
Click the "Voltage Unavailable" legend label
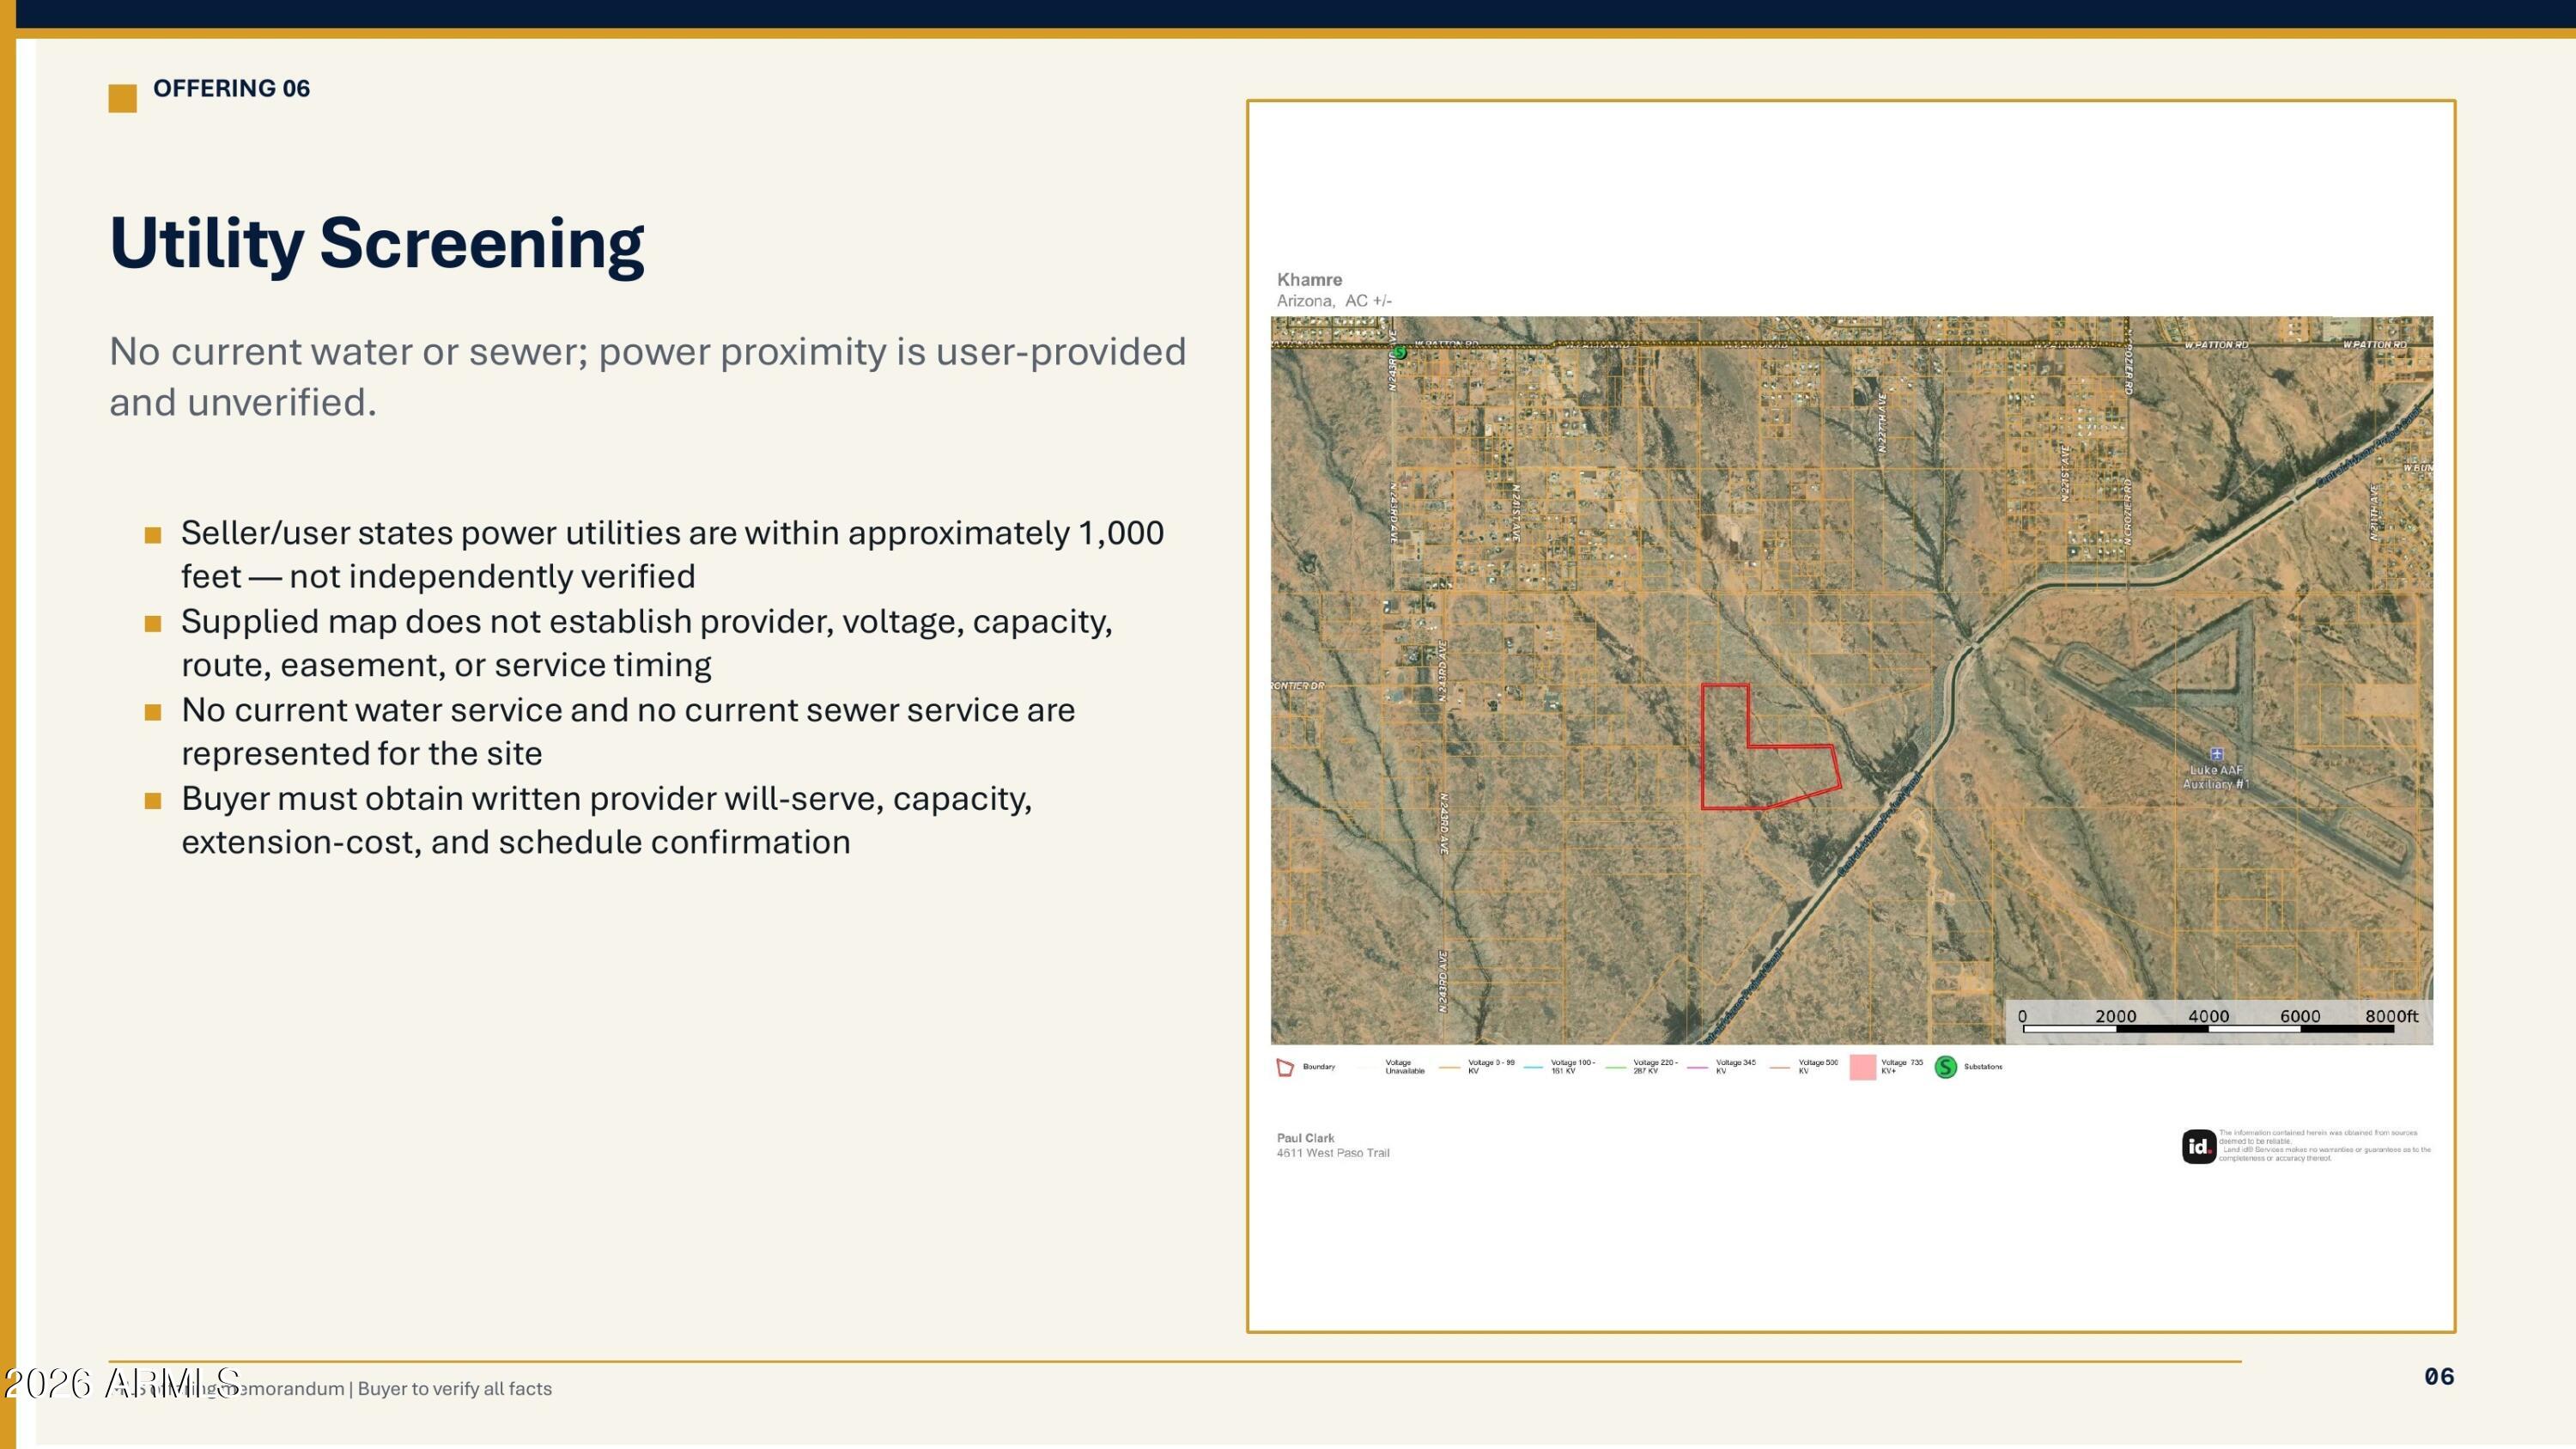click(1405, 1067)
